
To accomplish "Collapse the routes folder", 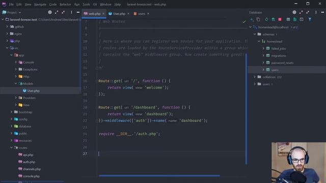I will point(11,147).
